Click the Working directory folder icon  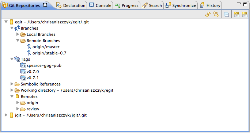pos(17,90)
